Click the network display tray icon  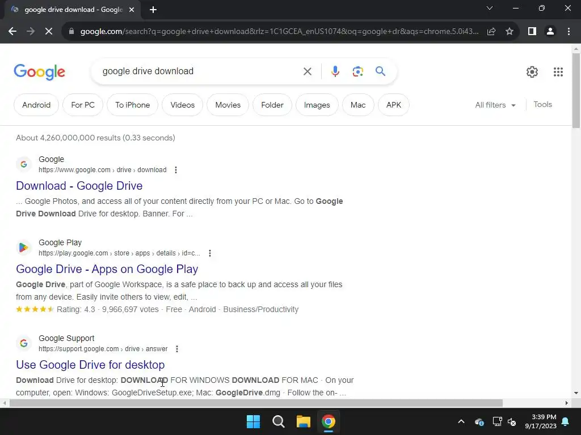pos(497,421)
